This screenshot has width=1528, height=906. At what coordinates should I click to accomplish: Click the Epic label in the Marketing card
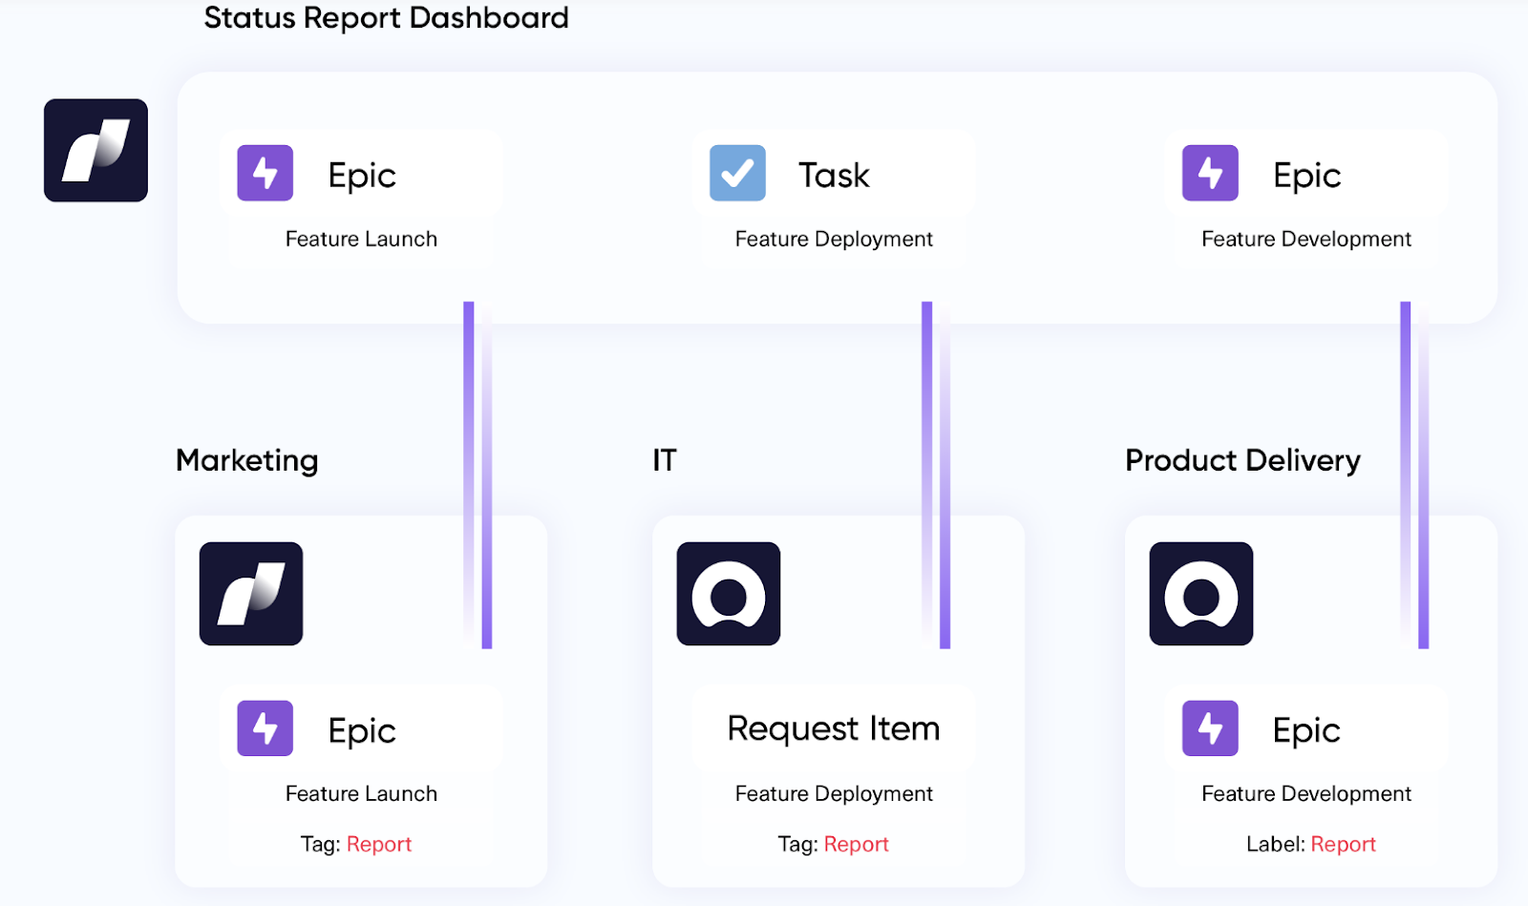point(362,731)
